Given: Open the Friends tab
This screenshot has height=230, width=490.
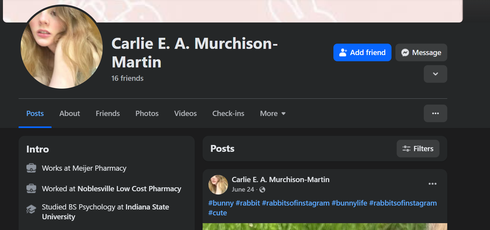Looking at the screenshot, I should click(108, 113).
